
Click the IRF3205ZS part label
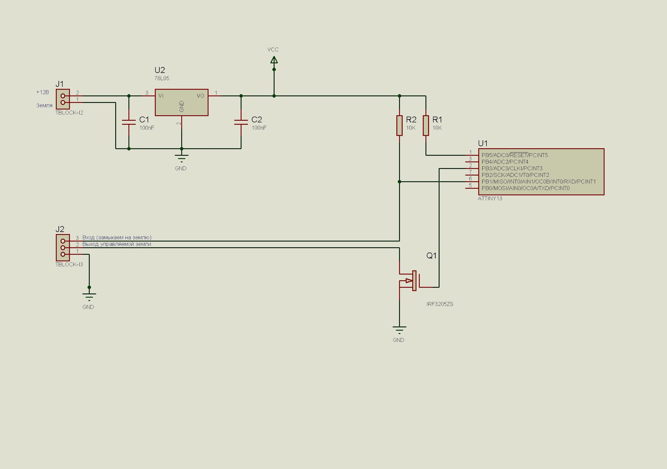click(440, 304)
